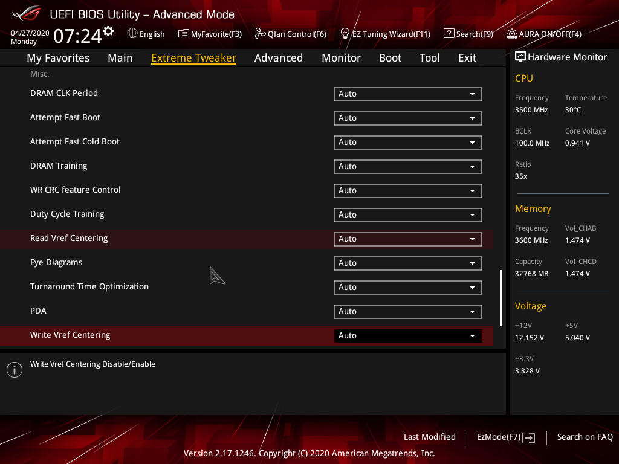Viewport: 619px width, 464px height.
Task: Start EZ Tuning Wizard(F11)
Action: point(391,34)
